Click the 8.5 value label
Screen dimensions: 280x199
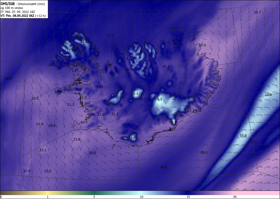pos(160,99)
